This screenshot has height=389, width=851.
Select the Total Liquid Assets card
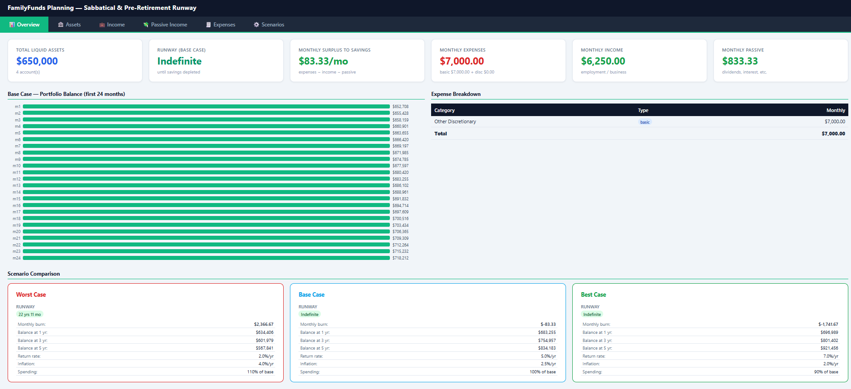coord(75,61)
